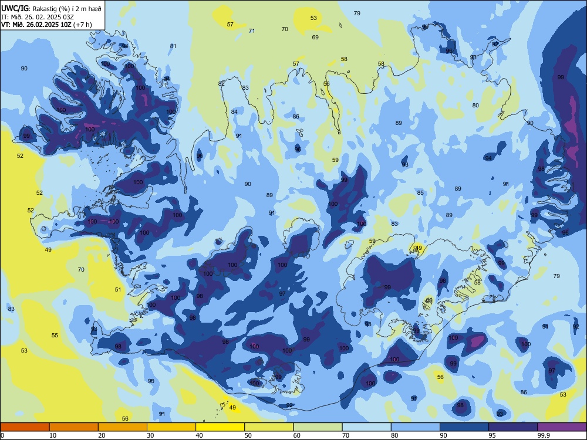
Task: Select the map value '82'
Action: coord(221,83)
